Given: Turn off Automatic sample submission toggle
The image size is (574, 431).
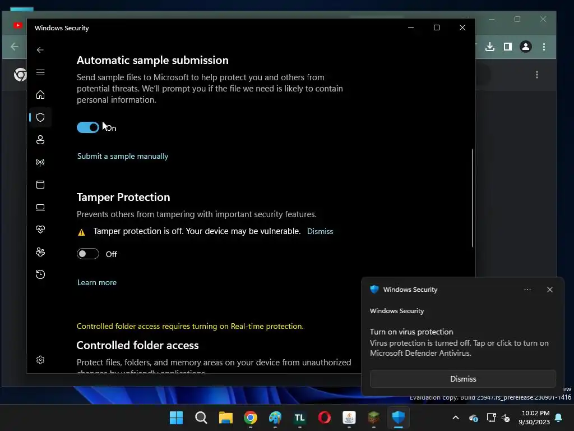Looking at the screenshot, I should coord(88,127).
